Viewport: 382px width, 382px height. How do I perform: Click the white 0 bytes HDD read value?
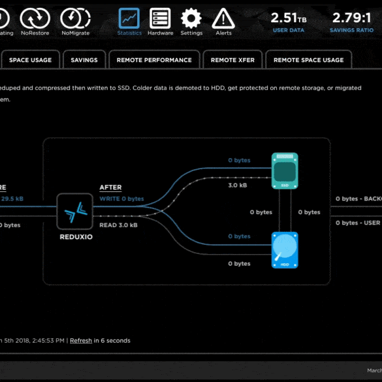(x=239, y=264)
